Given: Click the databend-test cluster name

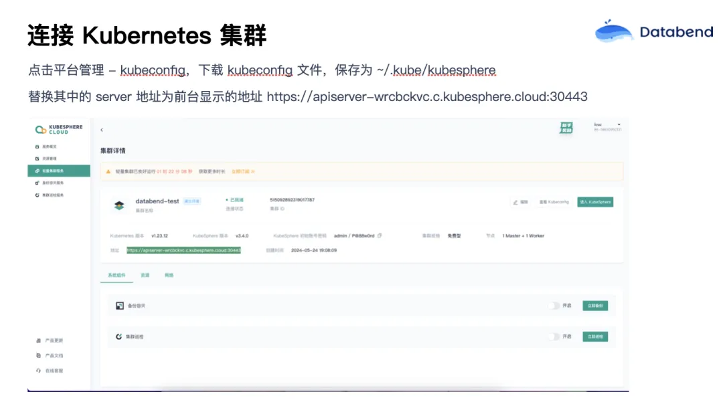Looking at the screenshot, I should coord(157,201).
